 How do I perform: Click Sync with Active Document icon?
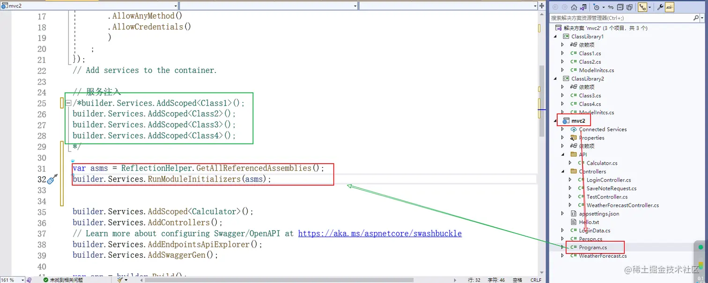(x=611, y=7)
